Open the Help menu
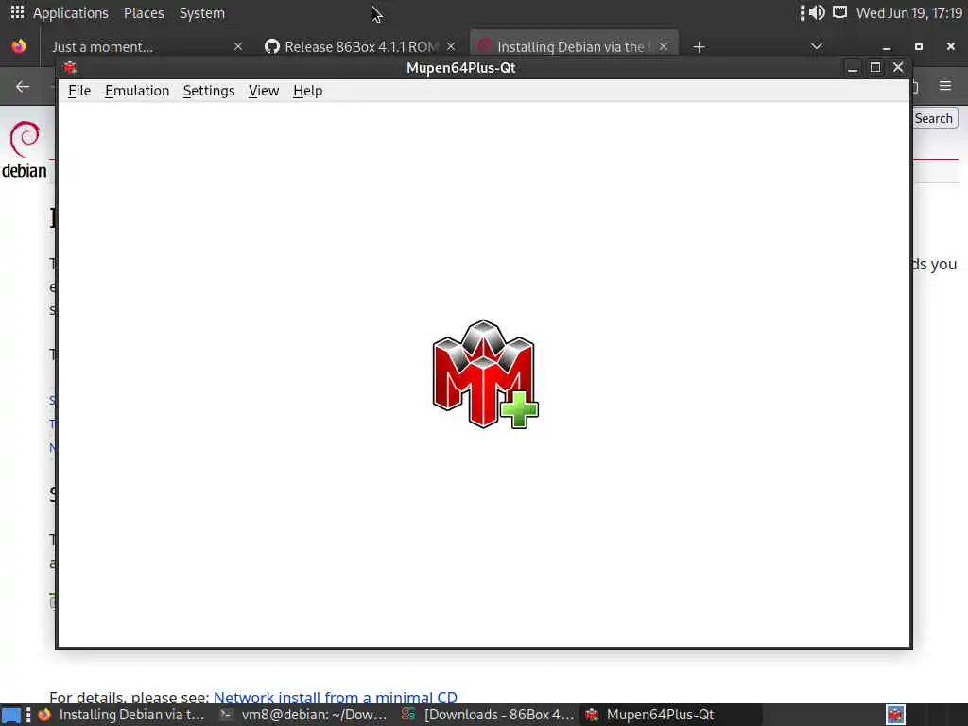968x726 pixels. pyautogui.click(x=307, y=91)
